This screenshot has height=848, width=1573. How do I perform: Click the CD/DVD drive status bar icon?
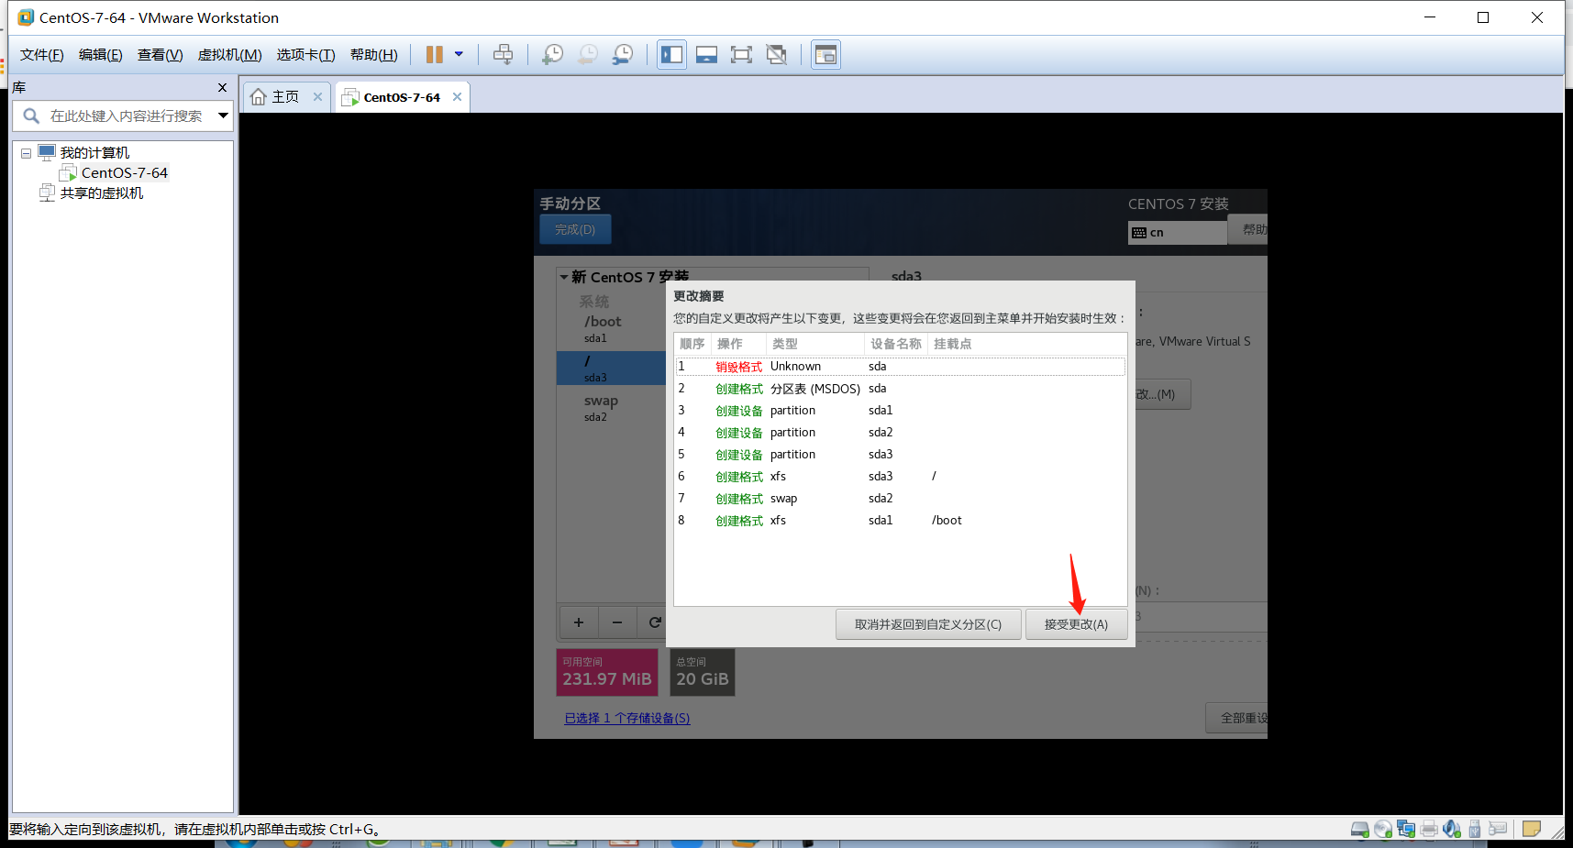1383,830
